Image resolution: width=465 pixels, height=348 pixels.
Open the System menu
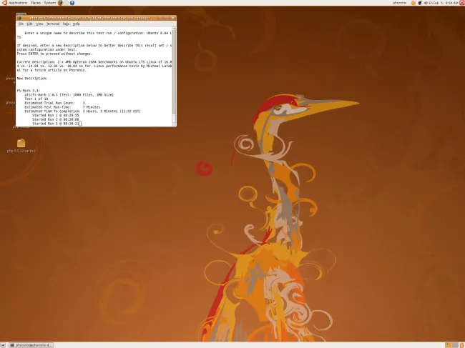coord(49,3)
